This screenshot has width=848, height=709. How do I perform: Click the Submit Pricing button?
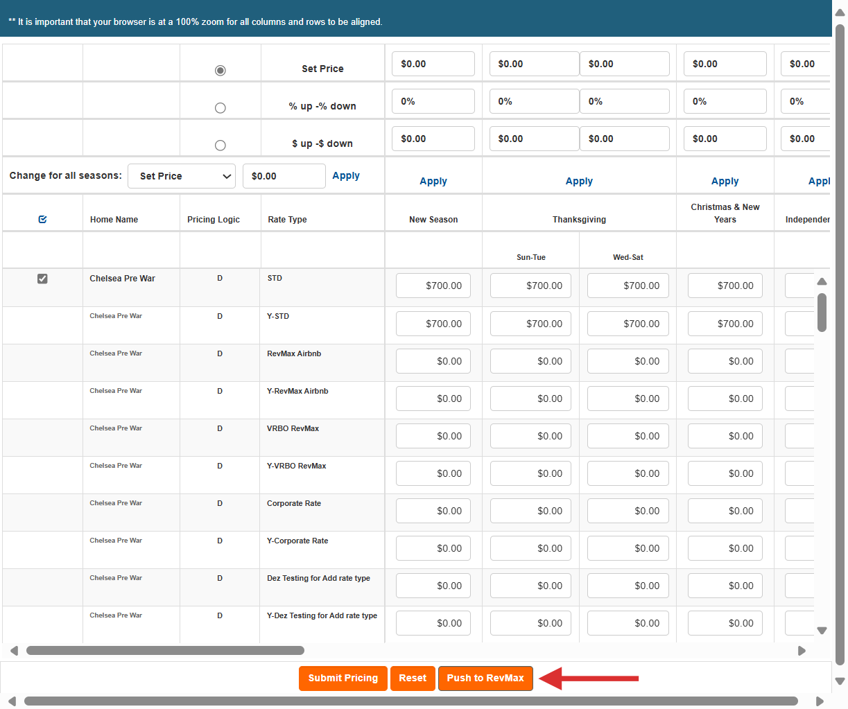[343, 679]
